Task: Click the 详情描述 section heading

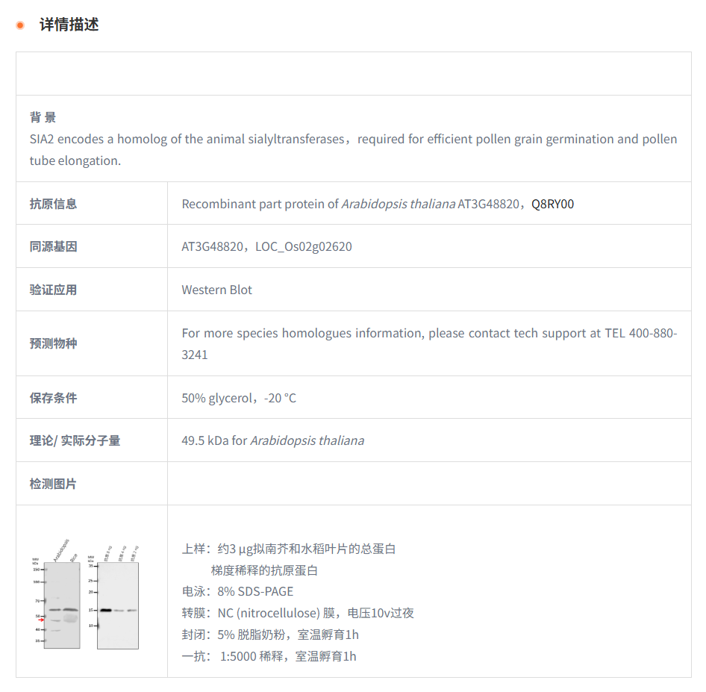Action: click(x=69, y=25)
